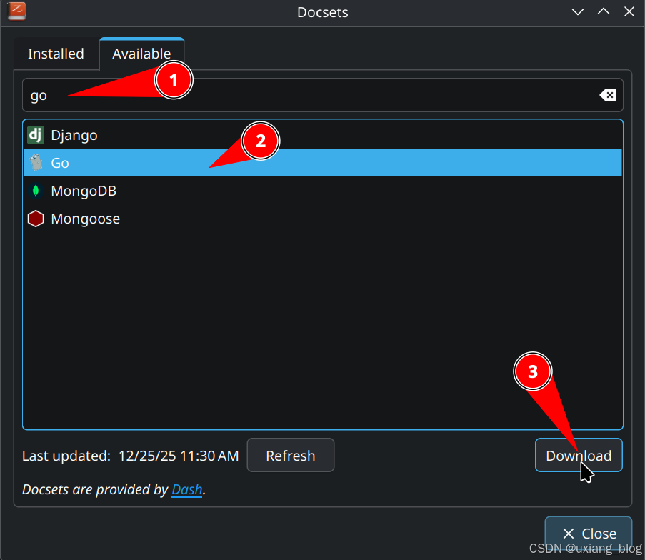
Task: Click the Django logo icon
Action: tap(36, 135)
